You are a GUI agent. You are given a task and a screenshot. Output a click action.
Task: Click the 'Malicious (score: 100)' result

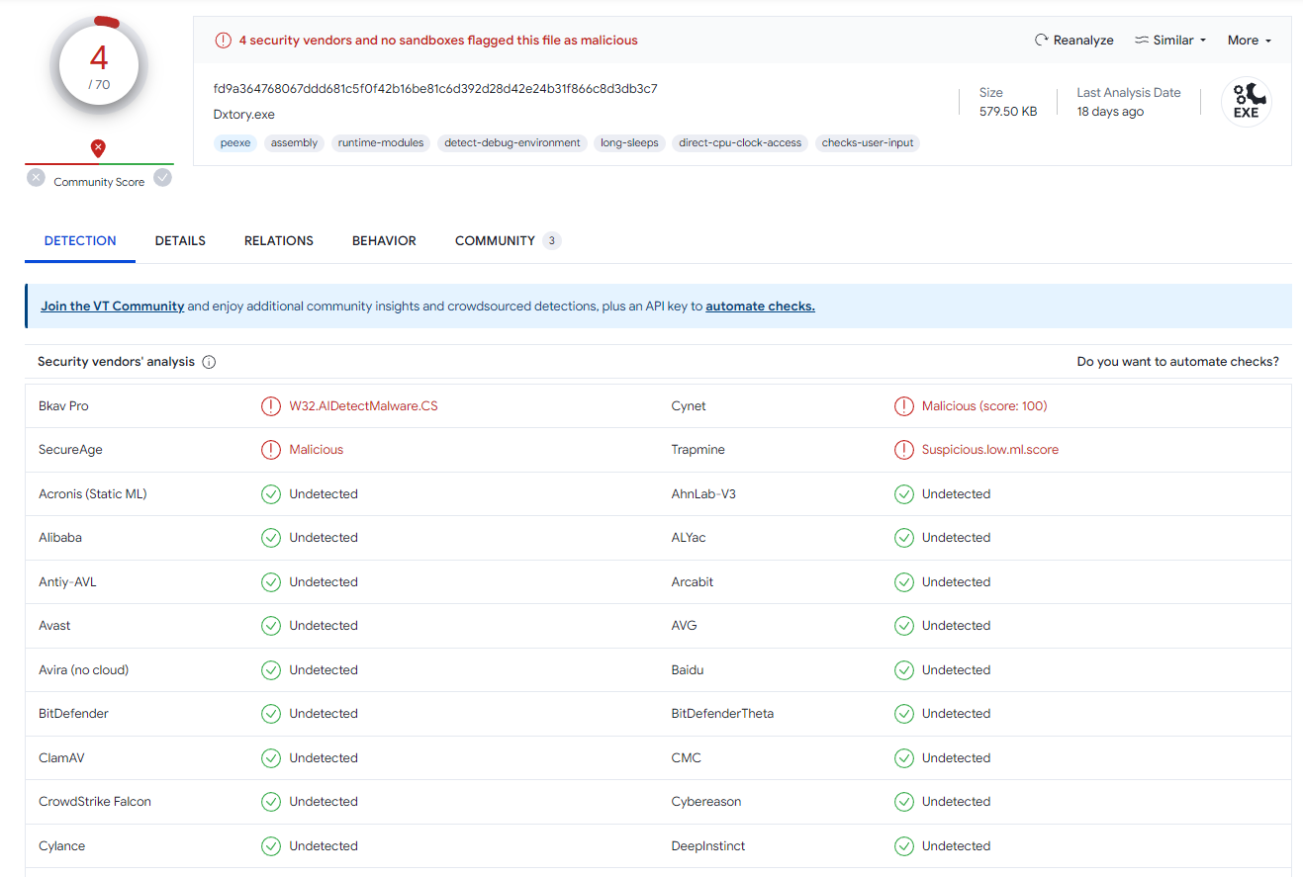[x=984, y=406]
